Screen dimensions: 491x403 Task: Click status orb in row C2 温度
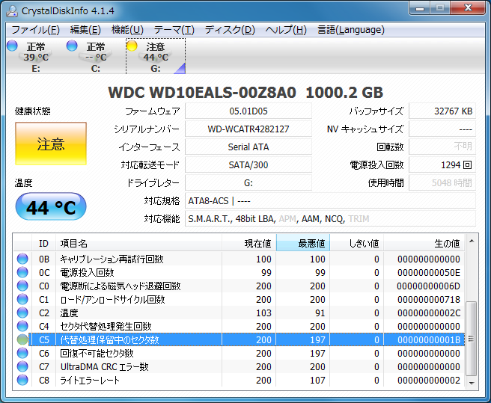tap(22, 313)
